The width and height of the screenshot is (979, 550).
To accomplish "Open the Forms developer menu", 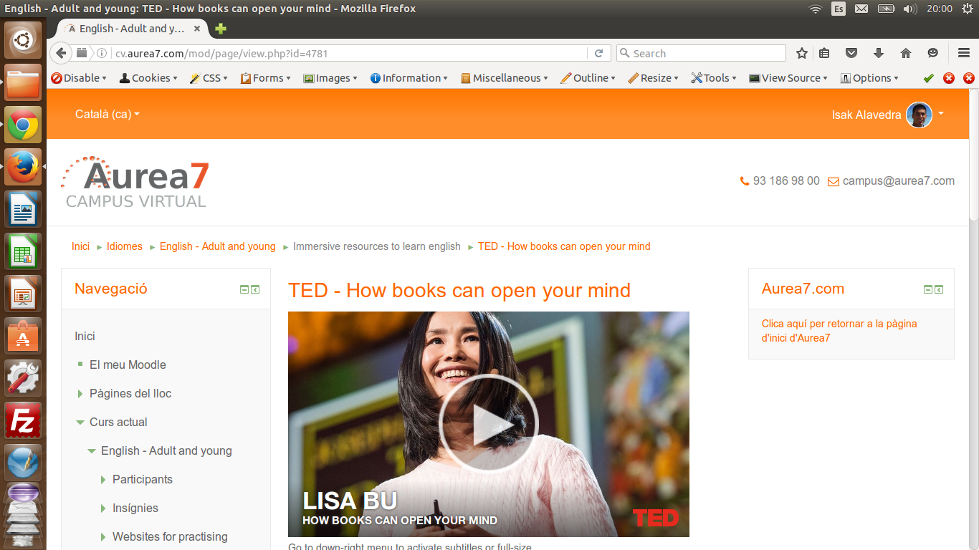I will tap(266, 78).
